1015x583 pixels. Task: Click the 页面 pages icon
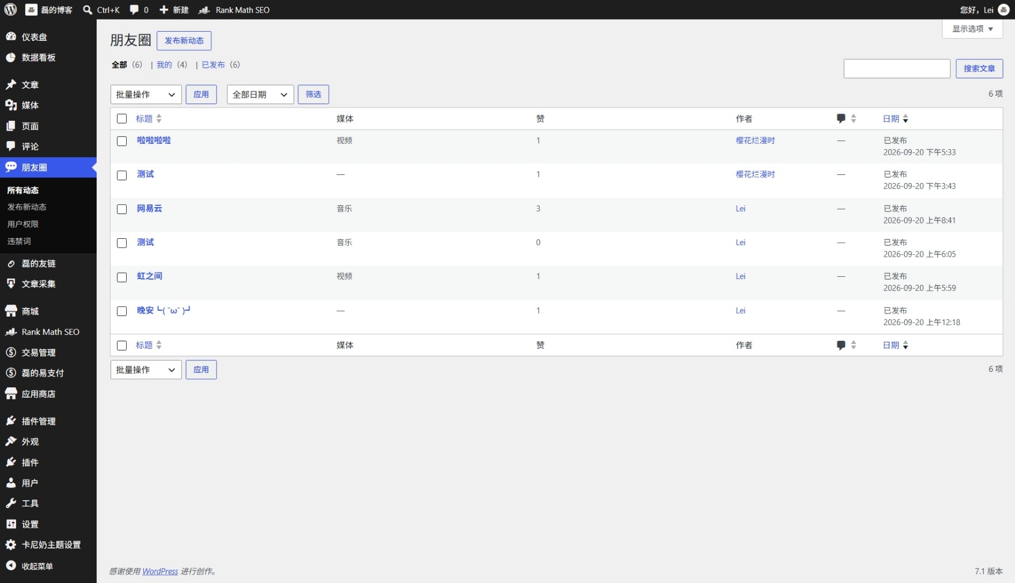pyautogui.click(x=11, y=125)
